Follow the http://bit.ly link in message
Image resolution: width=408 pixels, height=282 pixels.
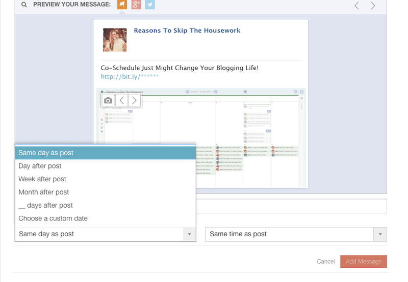[x=130, y=76]
